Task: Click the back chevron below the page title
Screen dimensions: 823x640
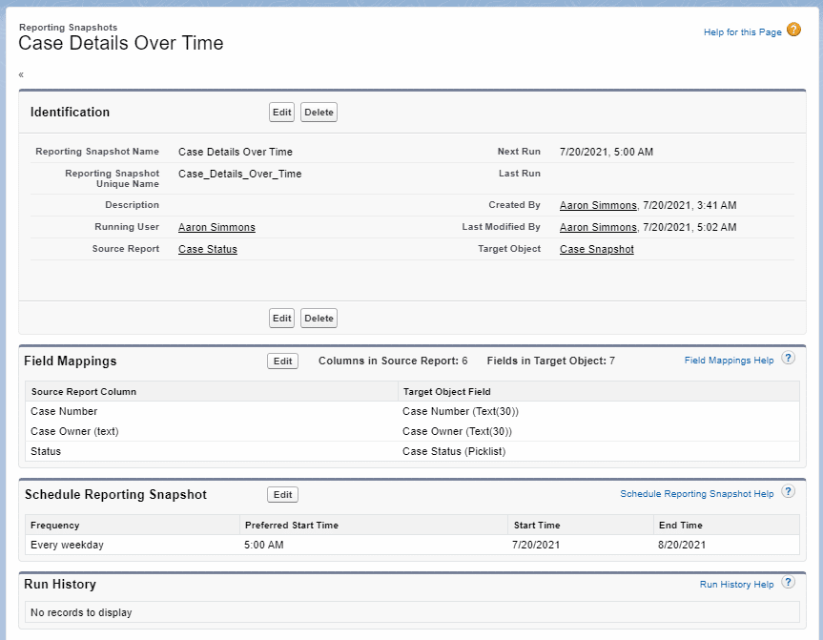Action: [x=21, y=74]
